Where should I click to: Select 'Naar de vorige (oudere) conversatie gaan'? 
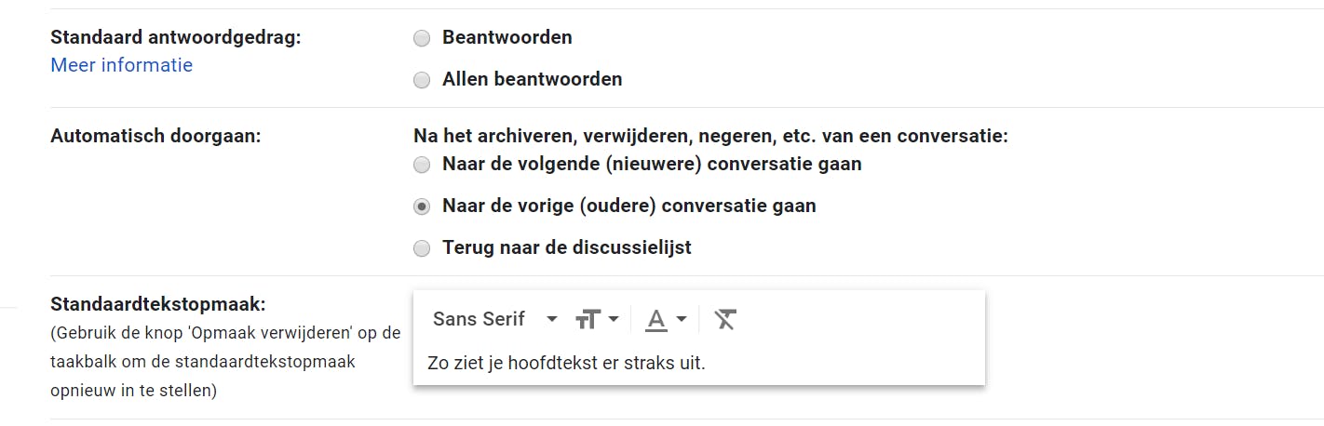click(x=422, y=206)
